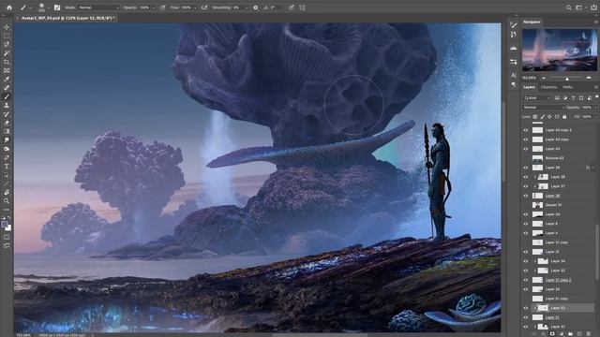Click the add layer mask icon
This screenshot has height=337, width=600.
pyautogui.click(x=552, y=334)
